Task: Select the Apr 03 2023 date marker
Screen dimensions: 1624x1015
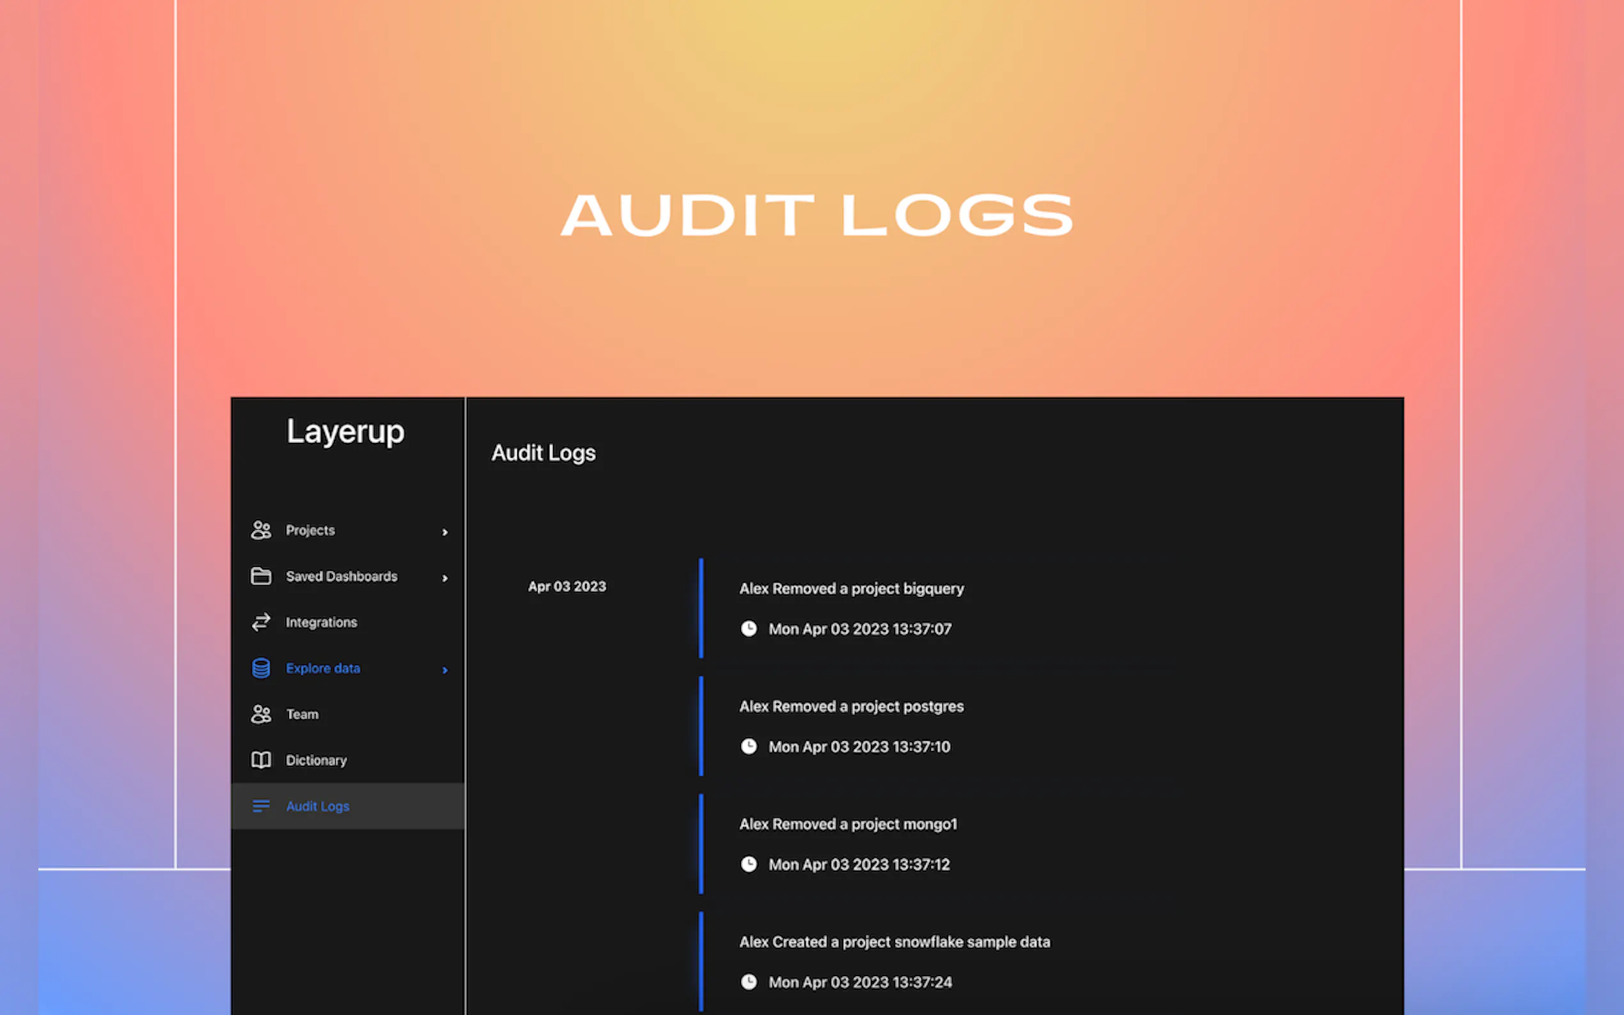Action: [x=566, y=587]
